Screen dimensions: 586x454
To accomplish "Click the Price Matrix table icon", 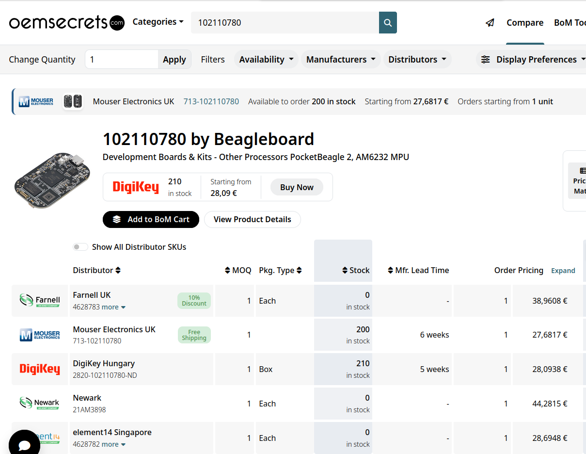I will click(x=583, y=171).
